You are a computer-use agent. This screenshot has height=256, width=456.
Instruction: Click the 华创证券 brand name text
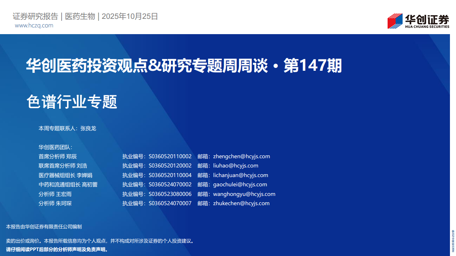tap(427, 19)
